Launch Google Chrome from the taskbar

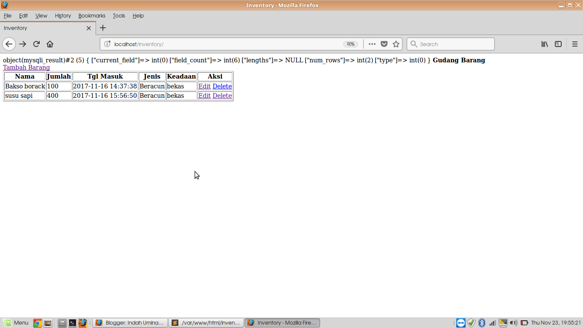point(38,322)
